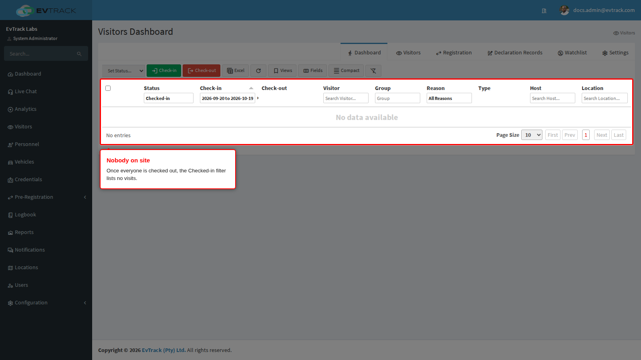Click the sidebar search magnifier icon

[x=79, y=54]
